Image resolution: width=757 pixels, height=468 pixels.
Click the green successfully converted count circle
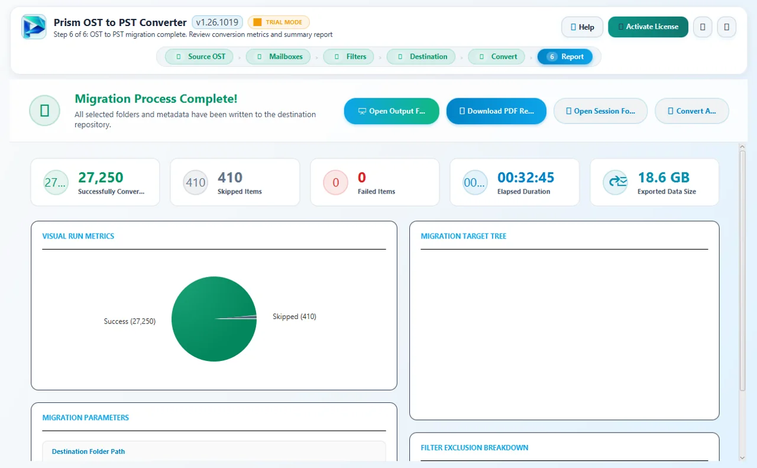click(56, 182)
